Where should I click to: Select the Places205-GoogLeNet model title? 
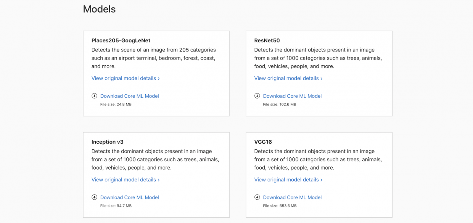point(121,40)
